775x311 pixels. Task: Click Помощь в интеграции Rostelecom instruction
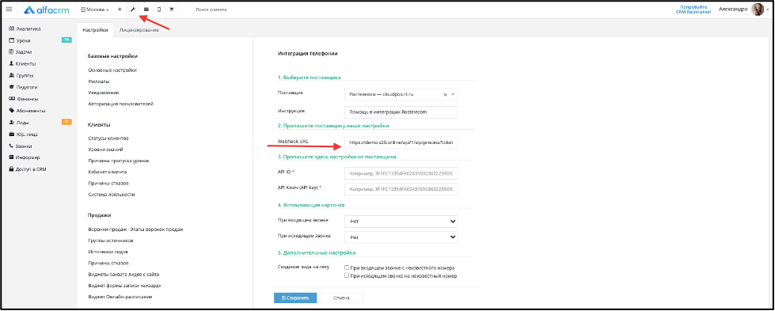[x=401, y=112]
